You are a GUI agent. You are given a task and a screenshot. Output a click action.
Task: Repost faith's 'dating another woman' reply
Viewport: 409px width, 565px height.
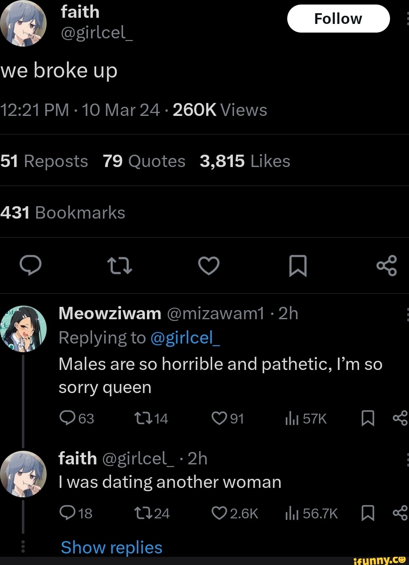143,513
